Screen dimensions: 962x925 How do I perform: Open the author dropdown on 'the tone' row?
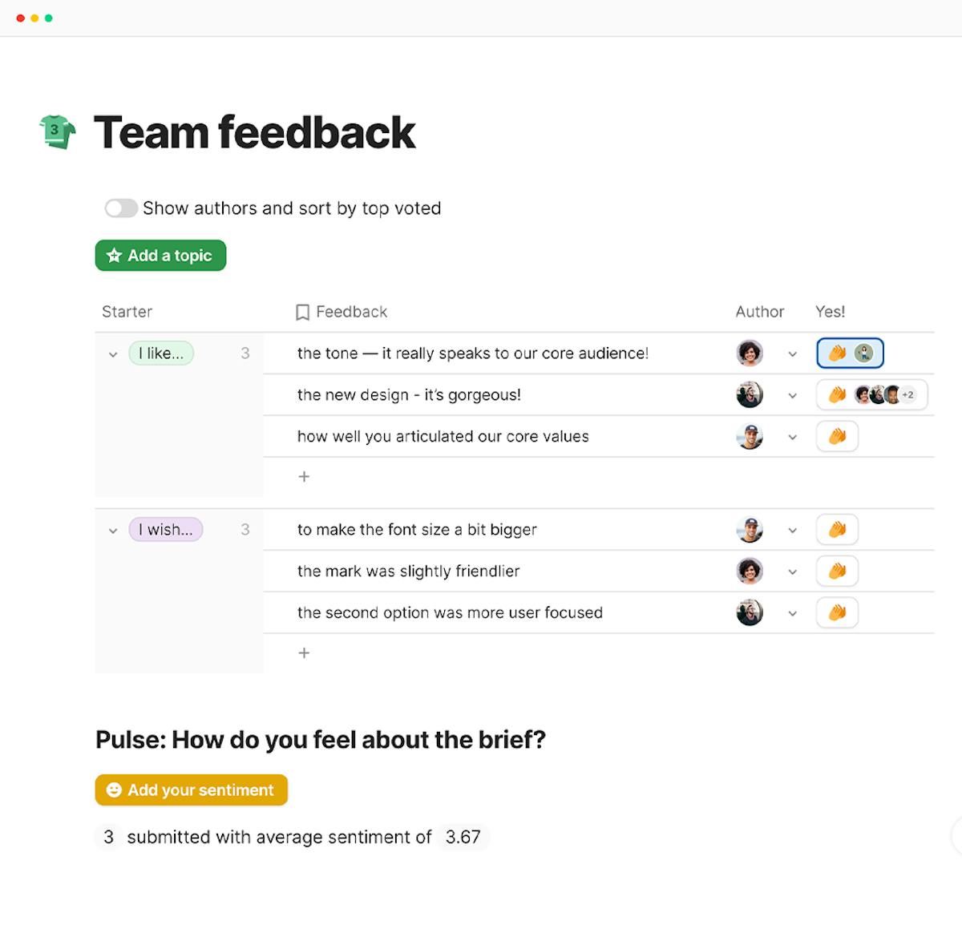coord(792,353)
